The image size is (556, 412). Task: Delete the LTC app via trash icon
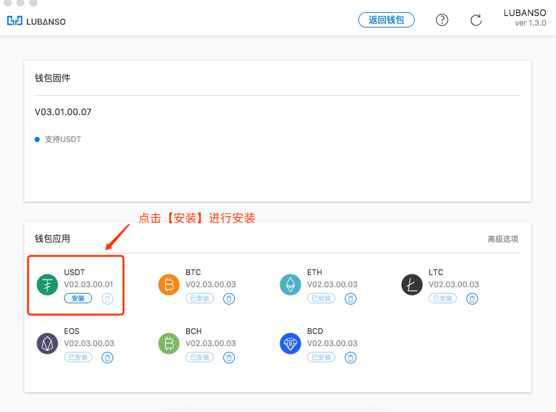pyautogui.click(x=472, y=299)
